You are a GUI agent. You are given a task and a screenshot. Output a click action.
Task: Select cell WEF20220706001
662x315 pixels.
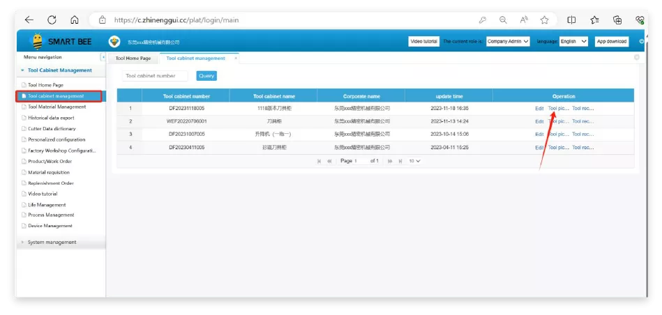click(x=187, y=121)
